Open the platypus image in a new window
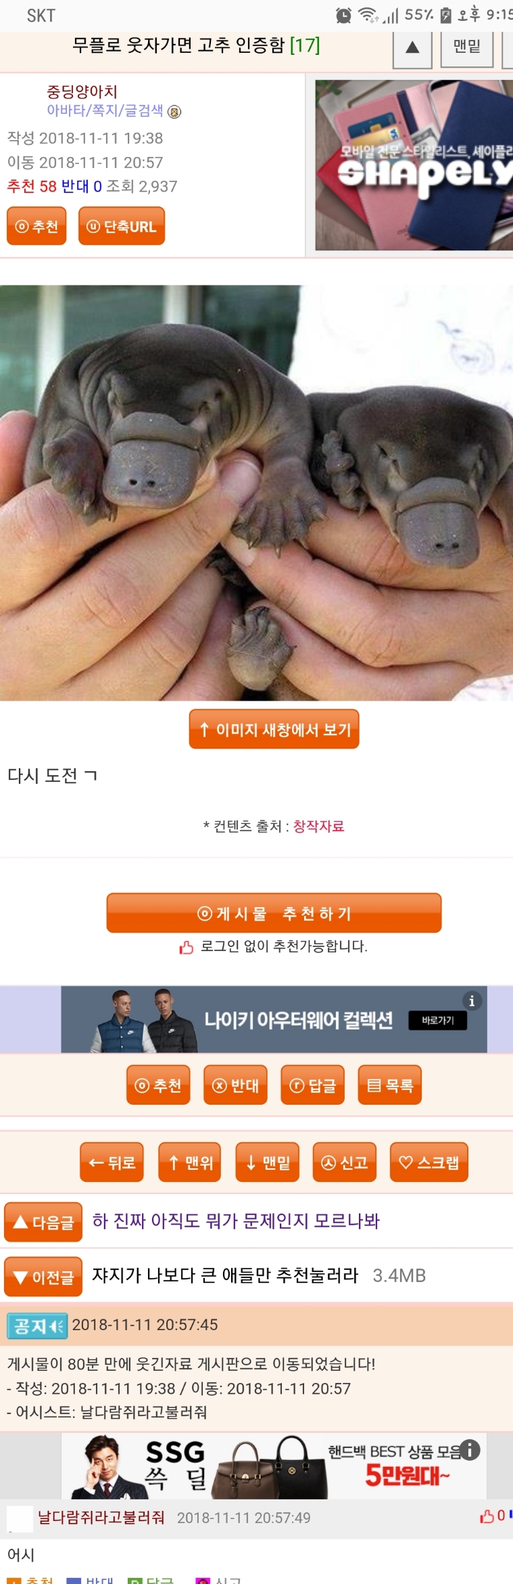 point(274,729)
